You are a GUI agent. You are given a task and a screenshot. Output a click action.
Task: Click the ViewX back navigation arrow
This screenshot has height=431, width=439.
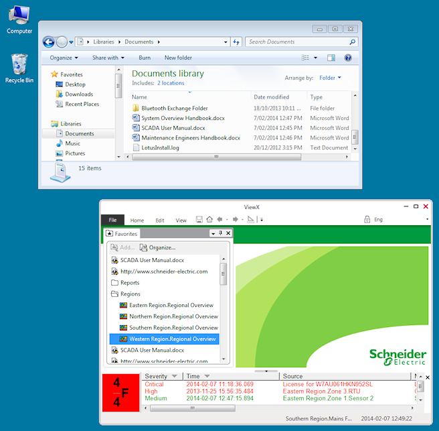click(x=220, y=219)
